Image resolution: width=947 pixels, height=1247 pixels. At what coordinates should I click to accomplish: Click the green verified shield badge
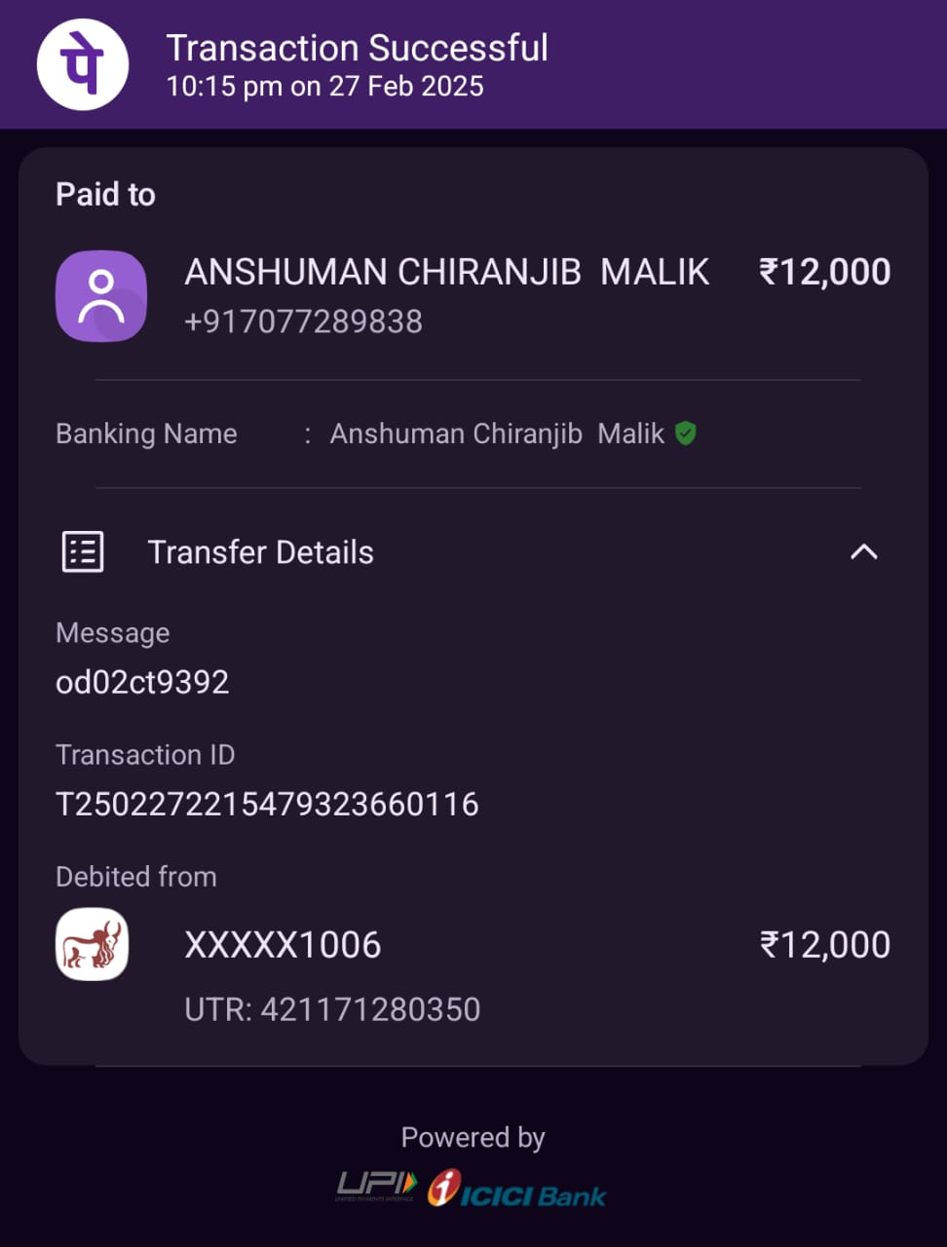point(686,434)
